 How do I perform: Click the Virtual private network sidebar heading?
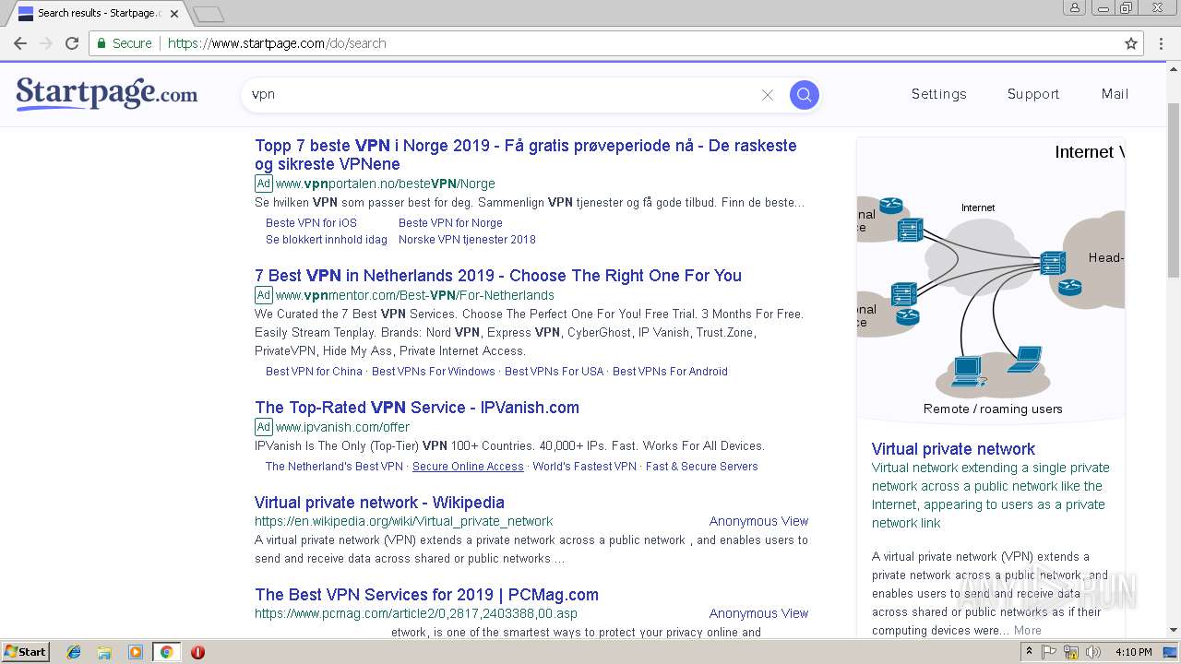click(x=953, y=449)
